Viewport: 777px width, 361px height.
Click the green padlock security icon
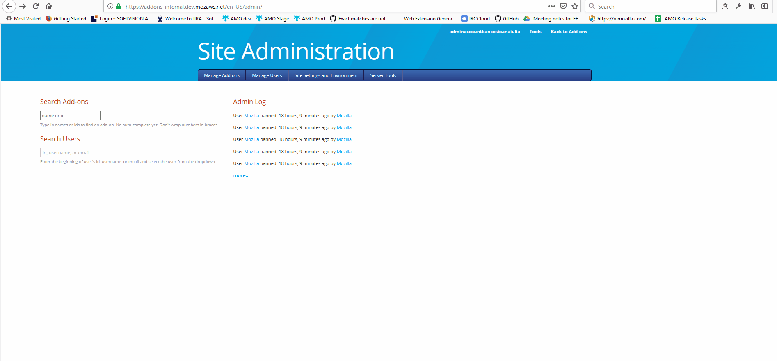coord(119,6)
